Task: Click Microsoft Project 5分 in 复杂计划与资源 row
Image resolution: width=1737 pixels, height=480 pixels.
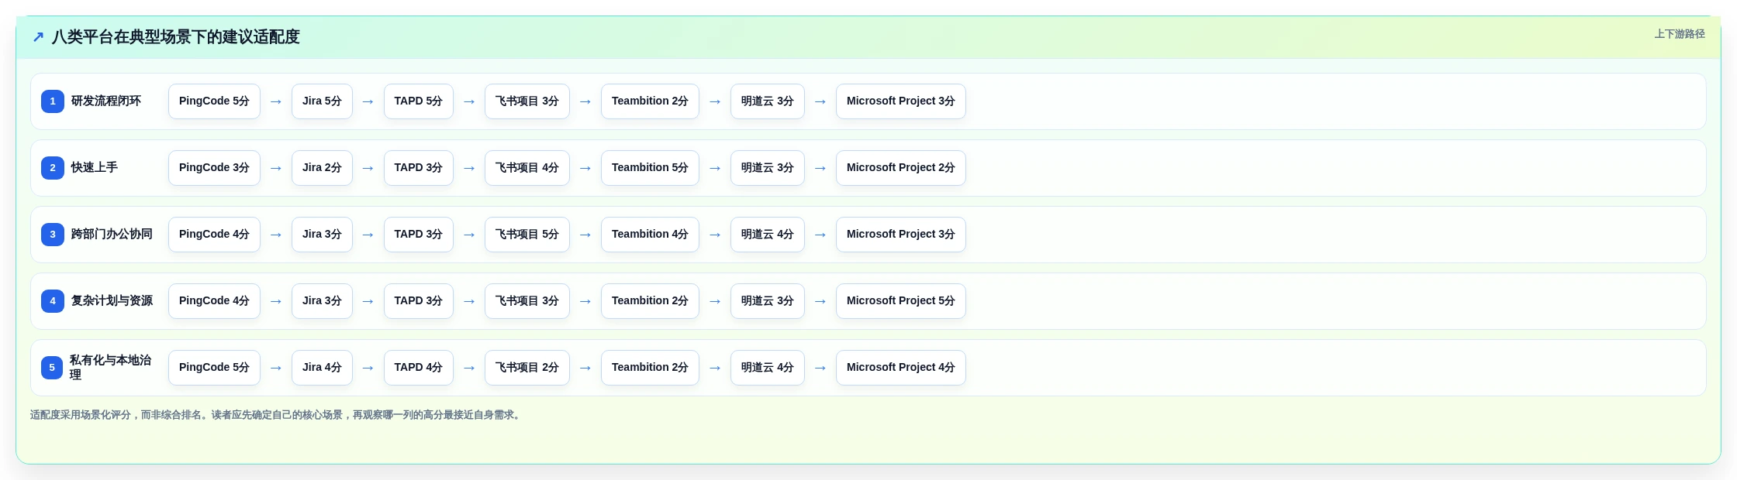Action: click(901, 301)
